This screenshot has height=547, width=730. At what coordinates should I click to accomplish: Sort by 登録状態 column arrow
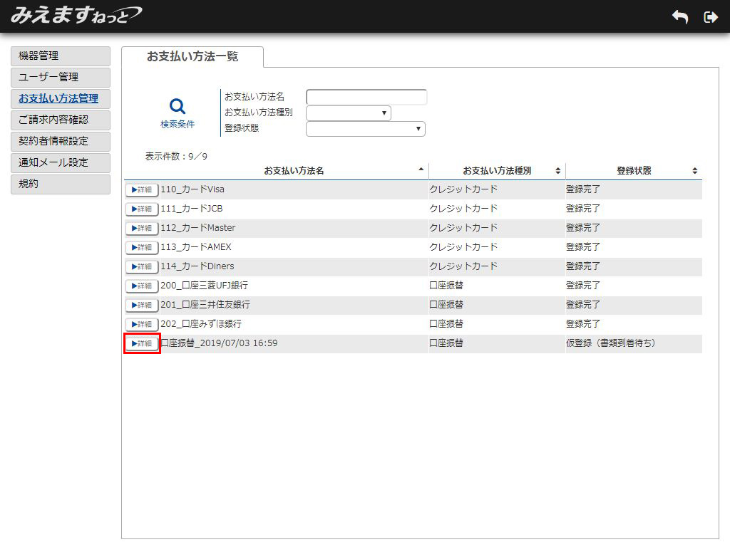tap(694, 171)
